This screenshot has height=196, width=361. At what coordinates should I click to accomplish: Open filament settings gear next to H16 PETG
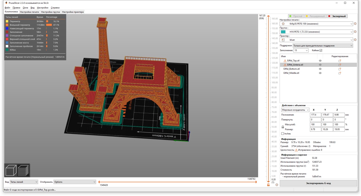tap(355, 32)
